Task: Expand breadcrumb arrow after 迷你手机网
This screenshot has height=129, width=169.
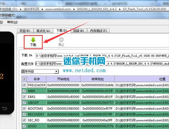Action: coord(42,9)
